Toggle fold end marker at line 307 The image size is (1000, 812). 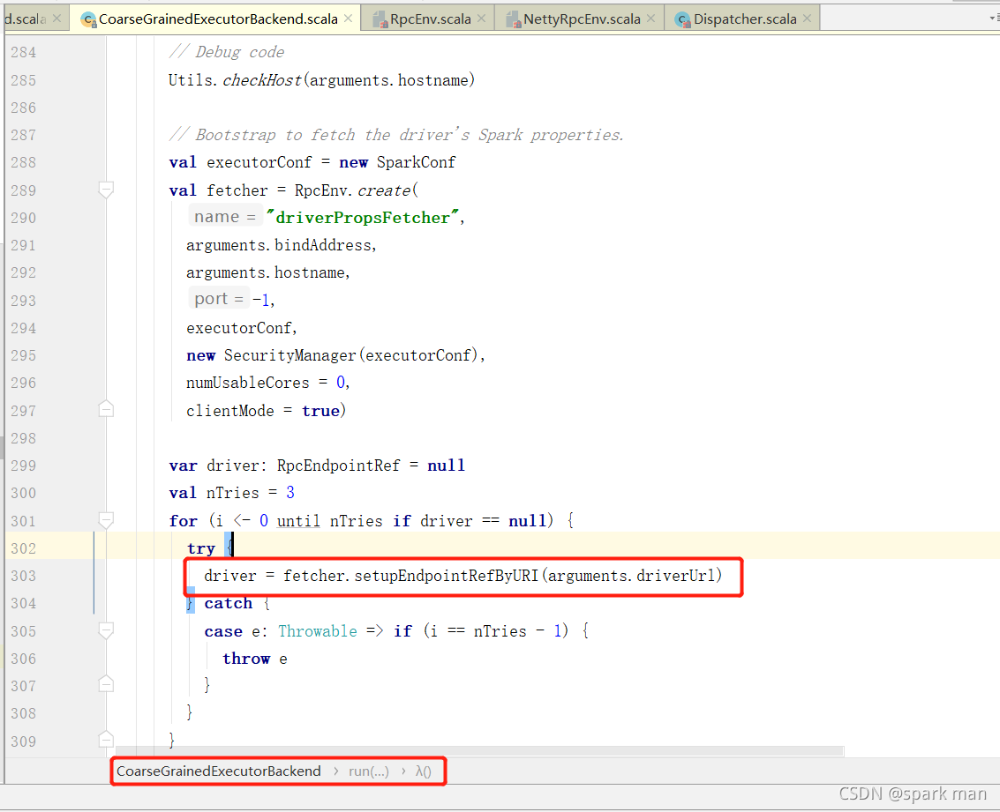(x=107, y=685)
